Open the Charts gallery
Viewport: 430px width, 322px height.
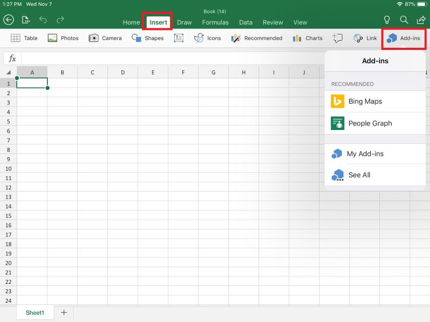(x=307, y=38)
